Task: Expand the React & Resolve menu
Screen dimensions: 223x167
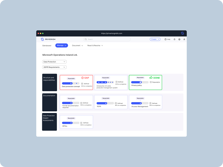Action: tap(95, 46)
